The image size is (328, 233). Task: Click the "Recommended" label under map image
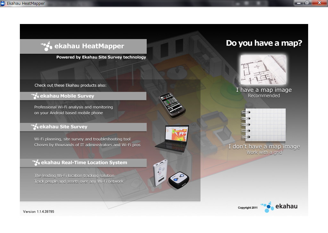(x=264, y=96)
